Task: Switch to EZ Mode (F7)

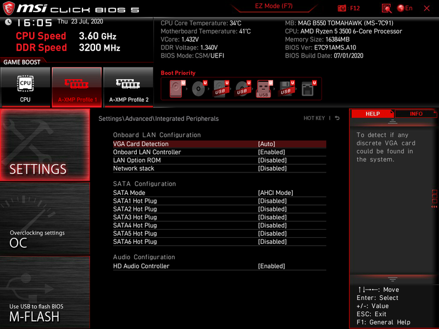Action: [x=274, y=6]
